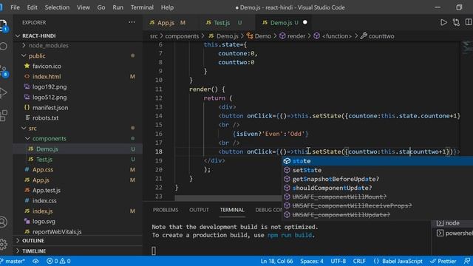Open the Manage gear icon
Viewport: 473px width, 266px height.
[3, 244]
